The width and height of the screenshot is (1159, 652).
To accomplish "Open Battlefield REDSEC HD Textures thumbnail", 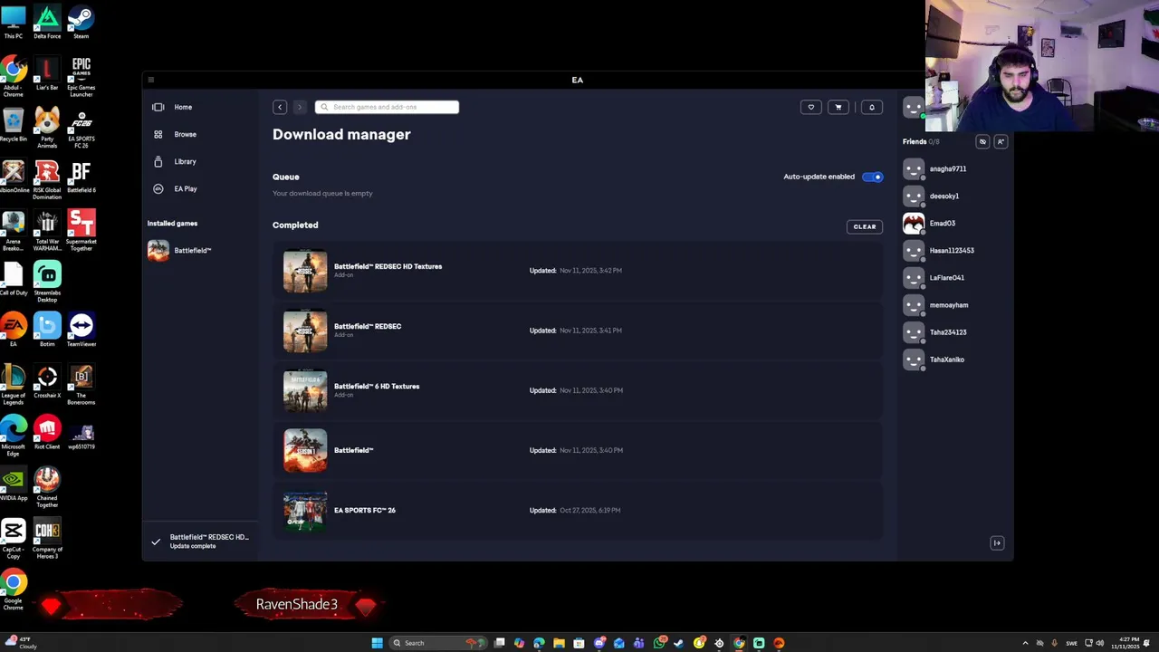I will (x=305, y=270).
